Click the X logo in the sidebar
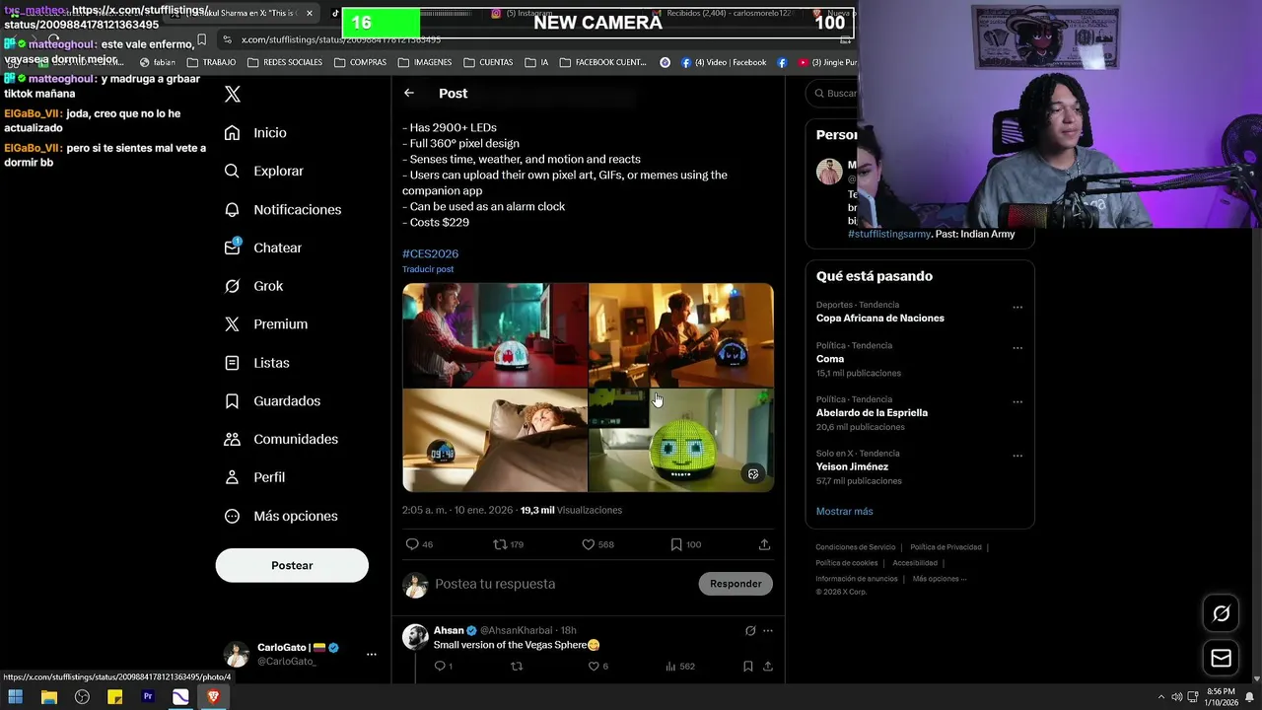 point(233,95)
